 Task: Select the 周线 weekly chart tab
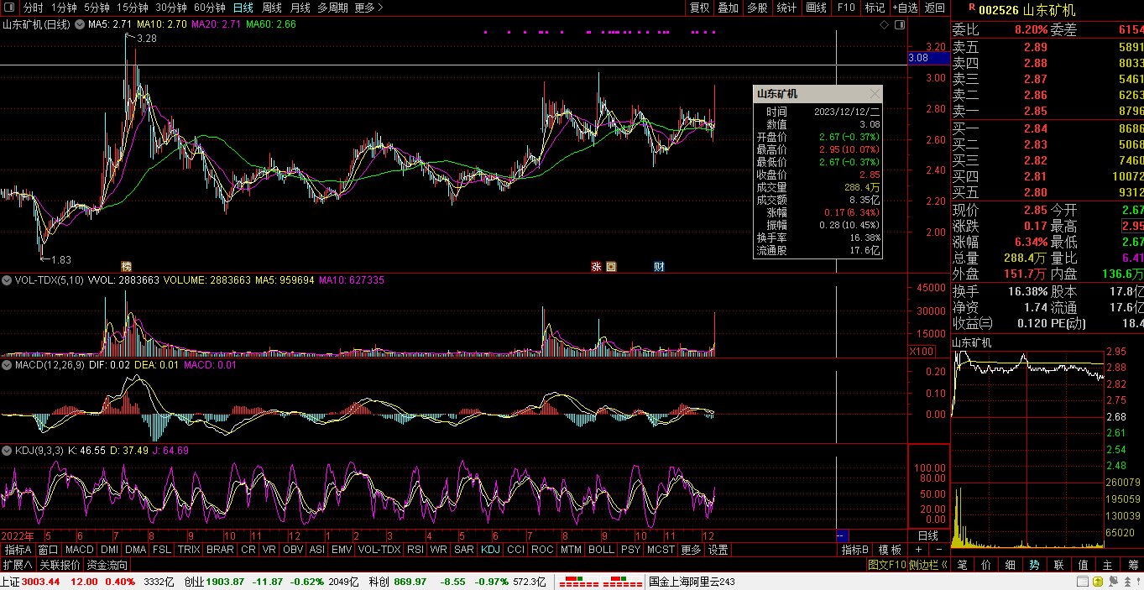coord(272,8)
